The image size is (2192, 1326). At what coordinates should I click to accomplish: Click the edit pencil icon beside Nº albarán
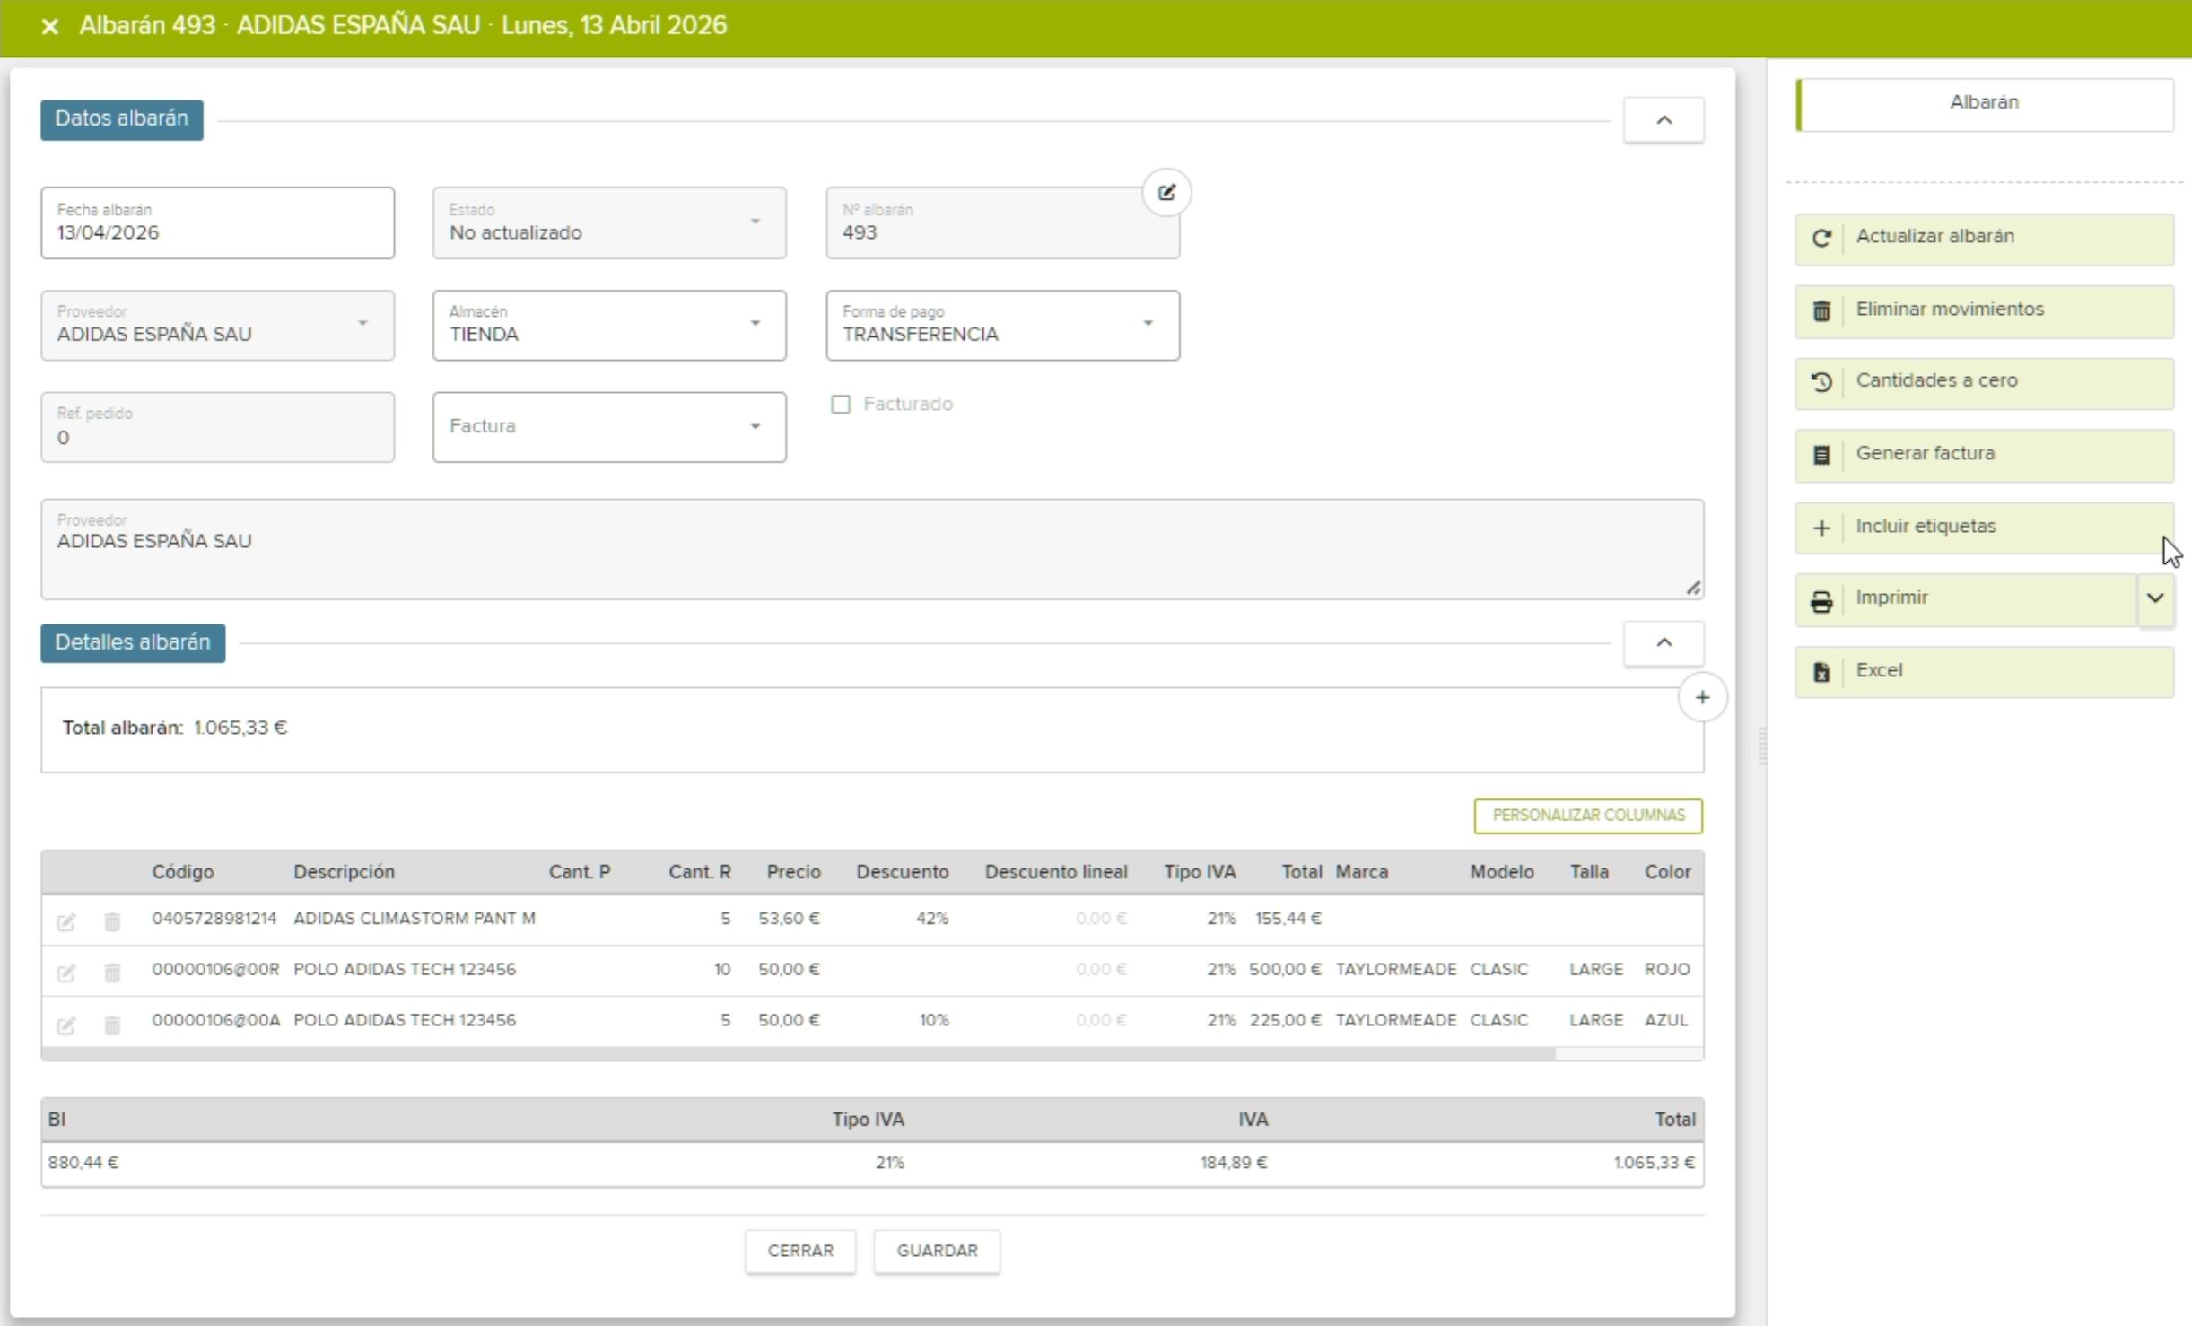(1166, 192)
